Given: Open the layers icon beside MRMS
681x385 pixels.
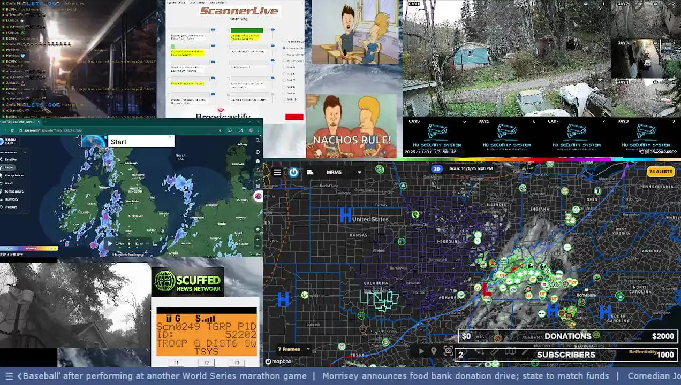Looking at the screenshot, I should tap(310, 172).
